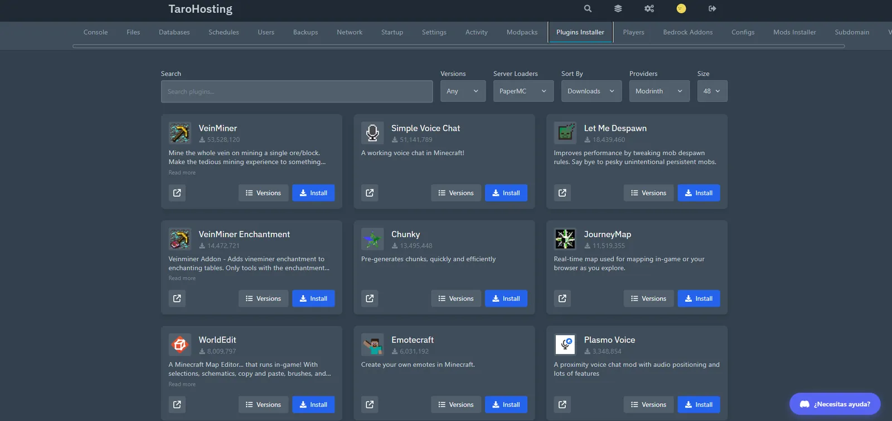Viewport: 892px width, 421px height.
Task: Open the Sort By Downloads dropdown
Action: point(591,91)
